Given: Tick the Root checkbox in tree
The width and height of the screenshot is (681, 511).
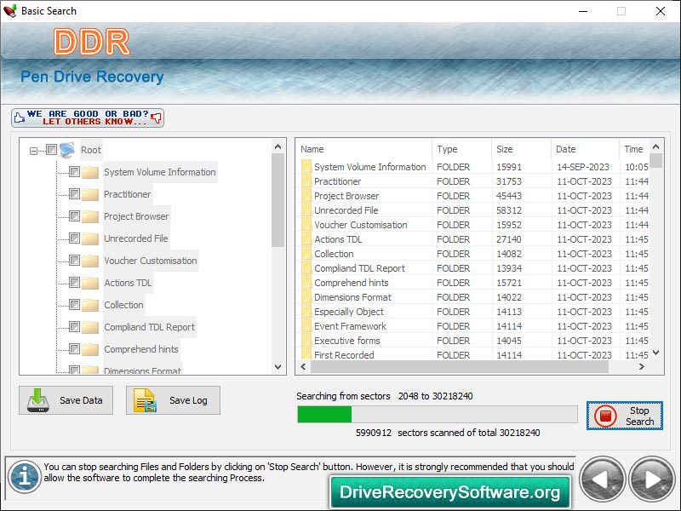Looking at the screenshot, I should pos(51,150).
